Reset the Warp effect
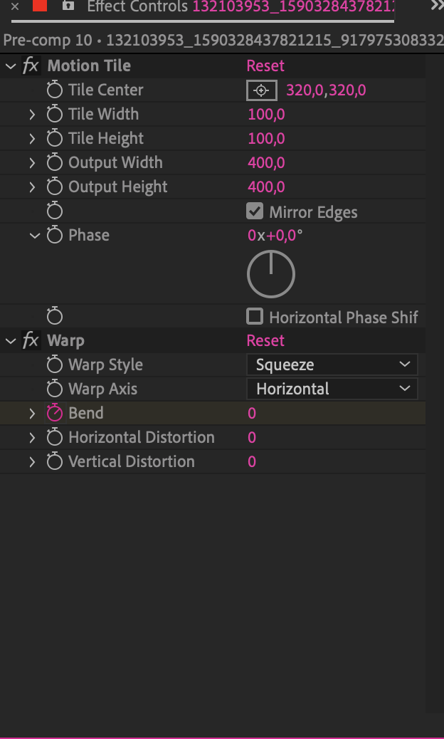 point(265,340)
